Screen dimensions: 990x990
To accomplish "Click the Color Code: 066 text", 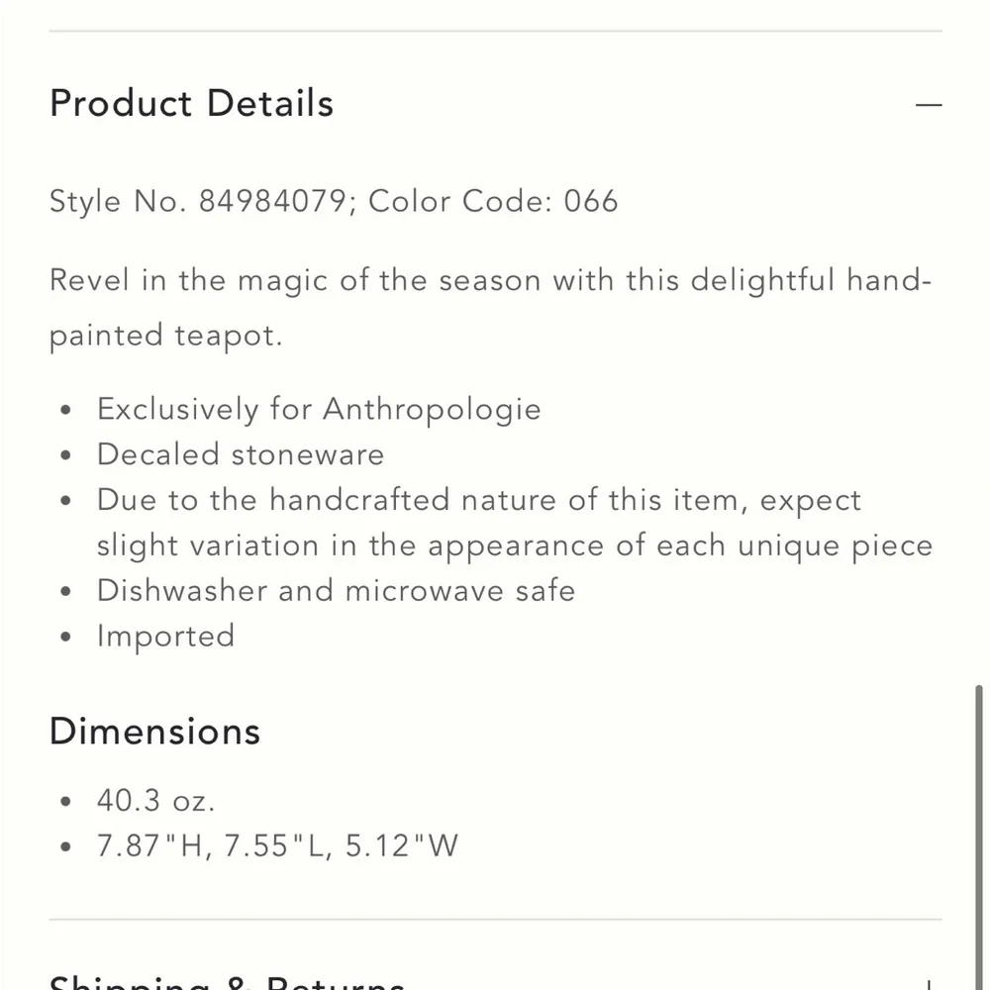I will click(x=493, y=202).
